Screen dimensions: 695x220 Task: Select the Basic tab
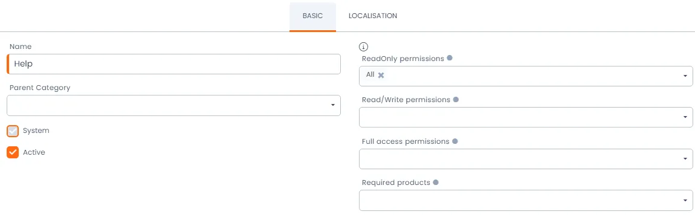312,17
